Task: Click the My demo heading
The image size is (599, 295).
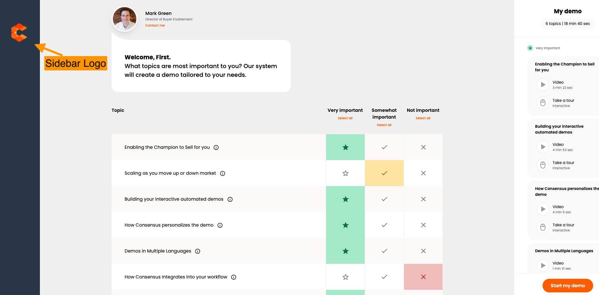Action: point(568,11)
